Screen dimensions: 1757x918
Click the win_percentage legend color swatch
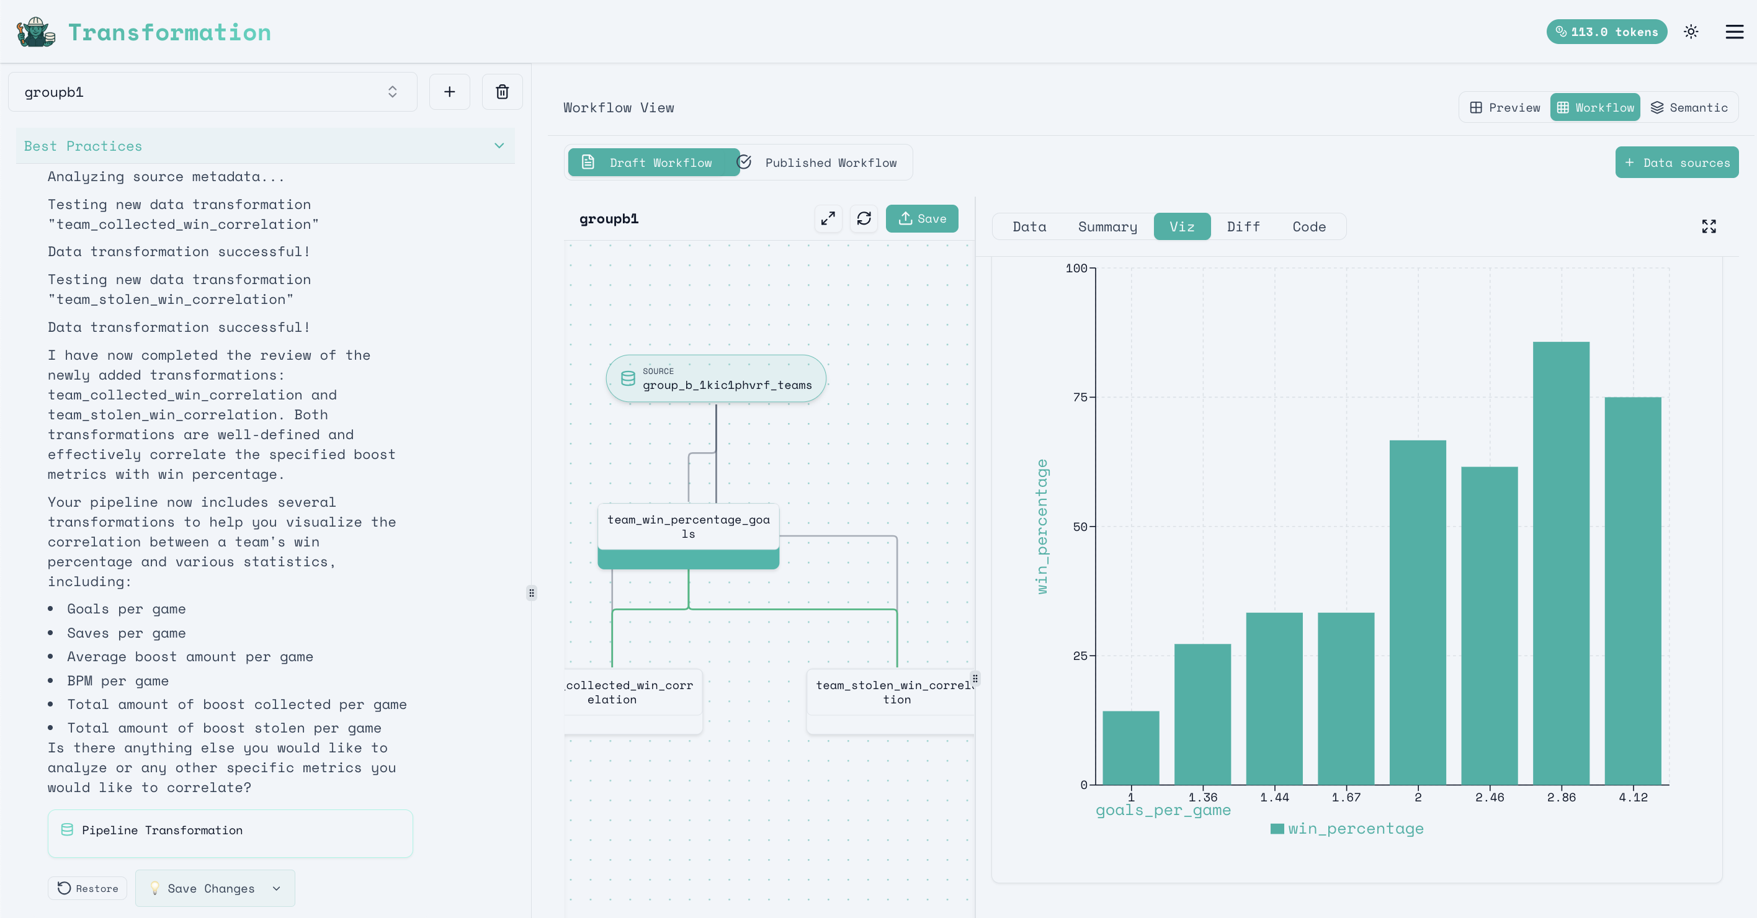click(1277, 829)
